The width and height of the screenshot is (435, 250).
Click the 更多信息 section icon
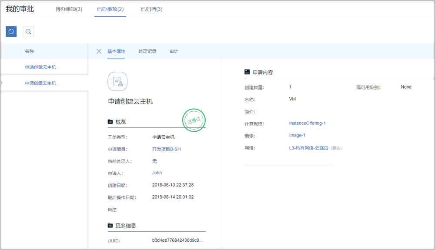110,225
